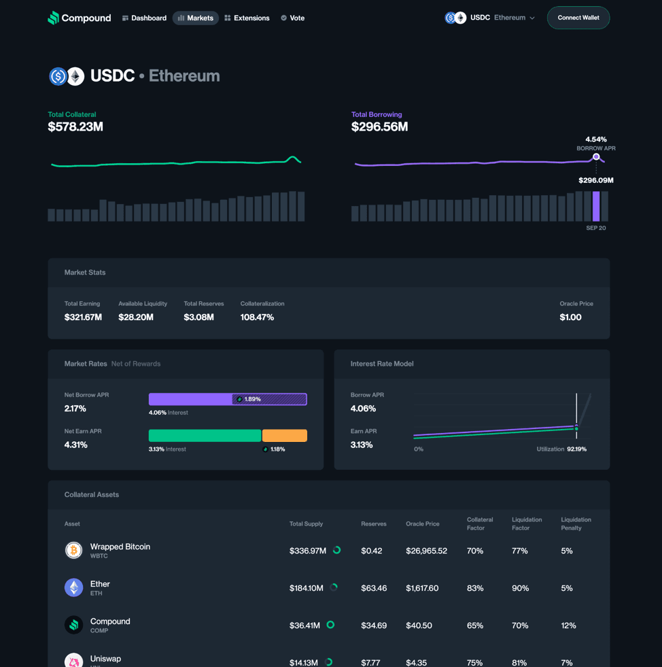Click the Compound logo icon in header
662x667 pixels.
point(53,18)
